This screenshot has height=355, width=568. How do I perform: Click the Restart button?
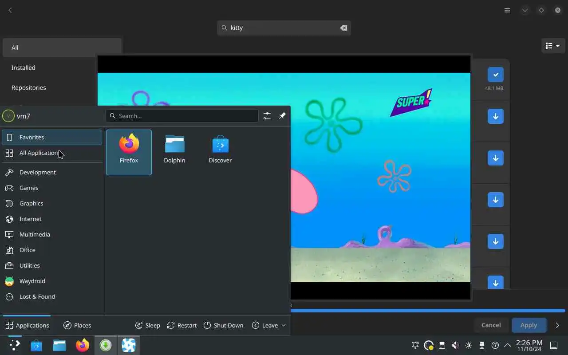tap(182, 325)
